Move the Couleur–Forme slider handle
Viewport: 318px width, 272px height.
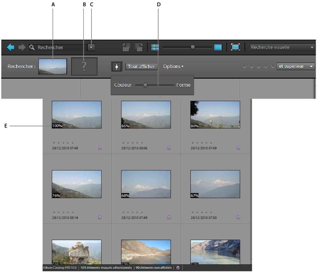145,85
